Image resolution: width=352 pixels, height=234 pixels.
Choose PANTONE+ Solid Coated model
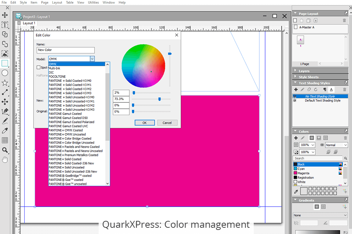click(77, 159)
